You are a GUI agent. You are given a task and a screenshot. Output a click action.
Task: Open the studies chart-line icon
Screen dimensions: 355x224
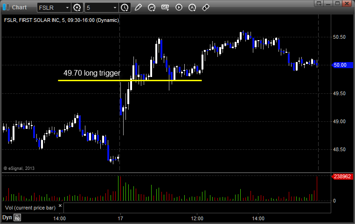pyautogui.click(x=152, y=7)
